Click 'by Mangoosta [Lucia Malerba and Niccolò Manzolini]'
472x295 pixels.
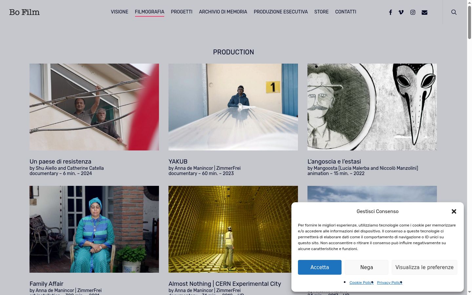(363, 168)
